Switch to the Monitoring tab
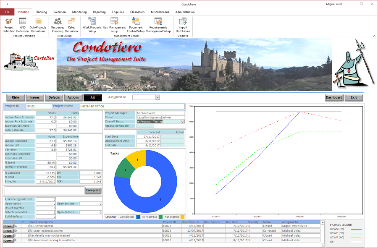Screen dimensions: 378x248 point(79,12)
